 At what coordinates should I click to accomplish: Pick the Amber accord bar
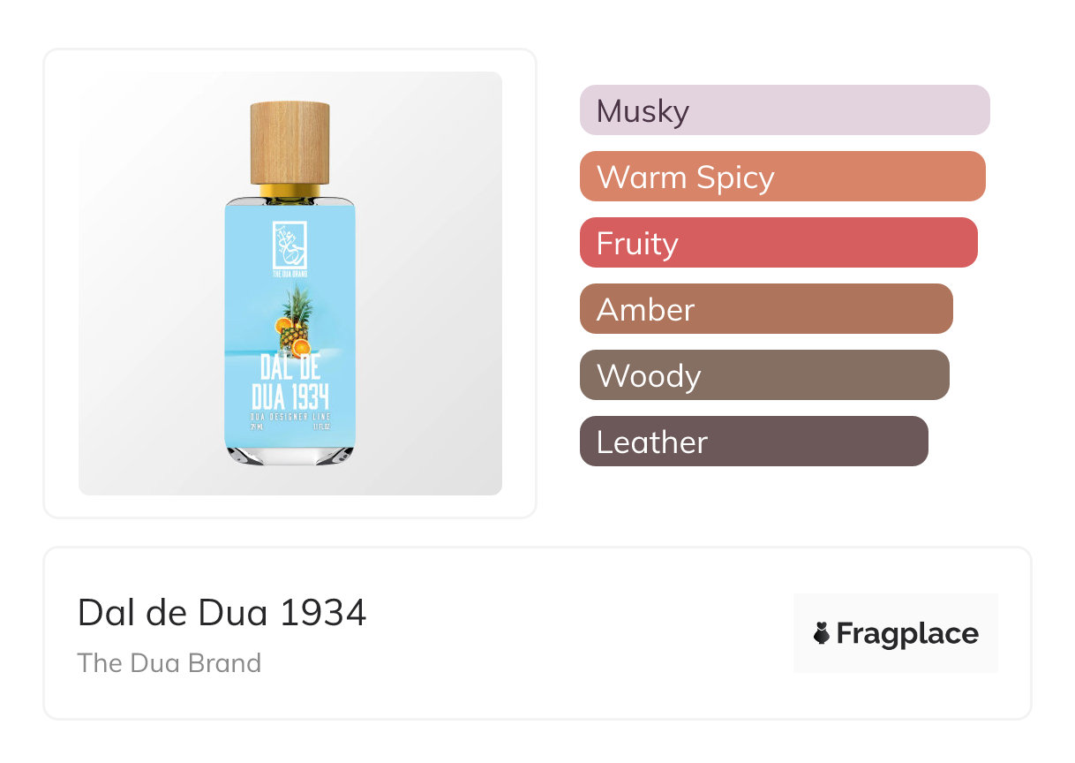click(x=765, y=309)
